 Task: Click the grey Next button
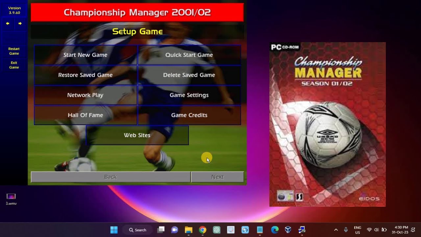click(x=217, y=177)
